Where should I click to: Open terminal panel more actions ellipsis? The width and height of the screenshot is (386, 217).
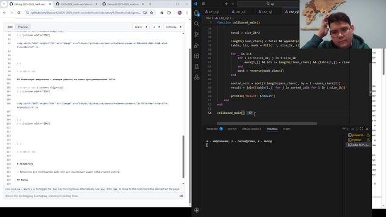(x=352, y=128)
